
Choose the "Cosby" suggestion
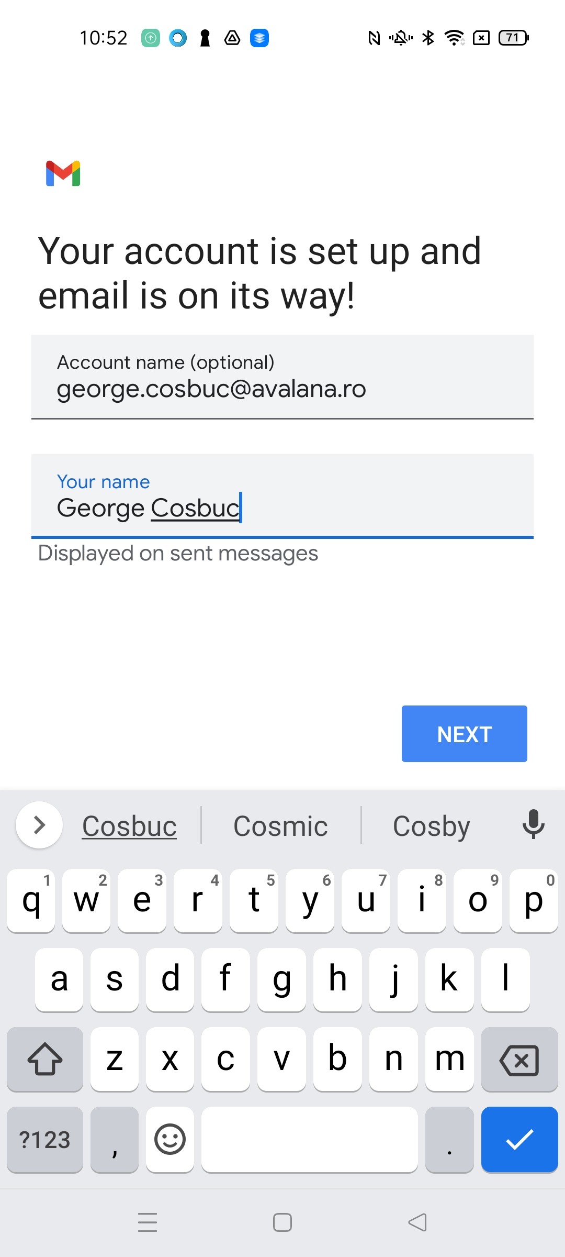point(431,825)
